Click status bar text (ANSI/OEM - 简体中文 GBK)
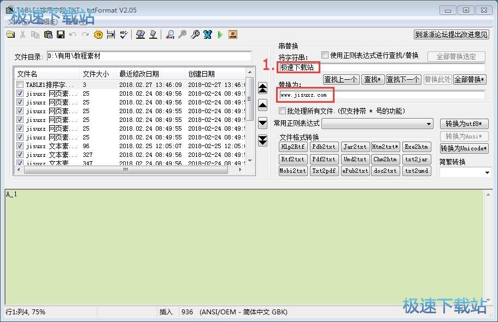 coord(244,312)
